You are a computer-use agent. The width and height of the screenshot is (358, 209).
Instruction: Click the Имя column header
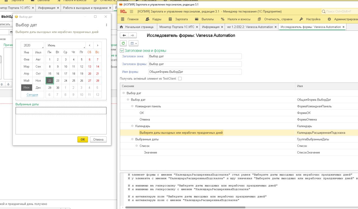pyautogui.click(x=327, y=86)
